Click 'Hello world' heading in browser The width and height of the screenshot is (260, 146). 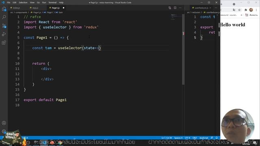click(x=232, y=25)
